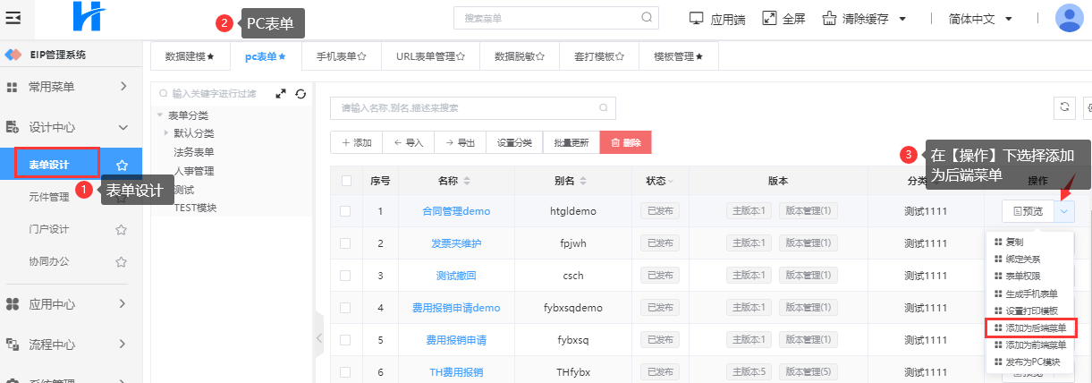This screenshot has width=1092, height=383.
Task: Select 法务表单 in the category tree
Action: tap(194, 152)
